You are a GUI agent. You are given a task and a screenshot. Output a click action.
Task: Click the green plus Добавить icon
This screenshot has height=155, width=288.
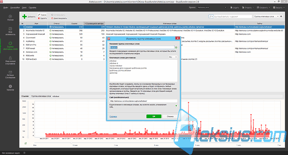point(24,17)
